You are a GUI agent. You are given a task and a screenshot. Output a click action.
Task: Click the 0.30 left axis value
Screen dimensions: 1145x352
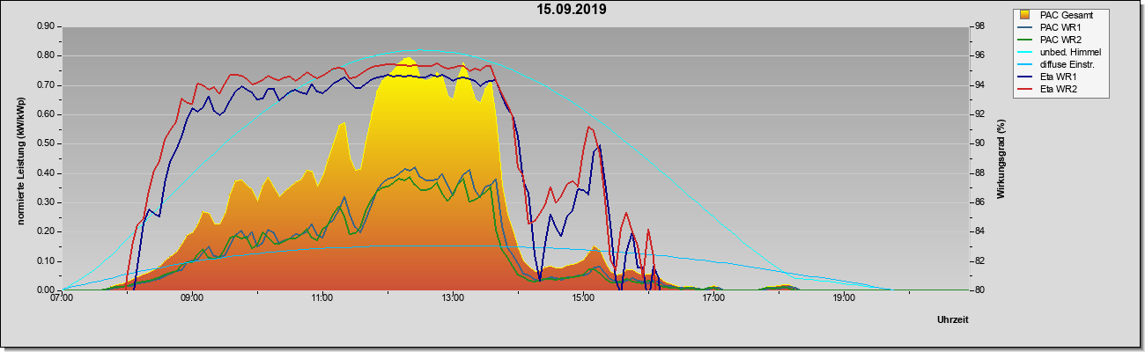pyautogui.click(x=47, y=202)
